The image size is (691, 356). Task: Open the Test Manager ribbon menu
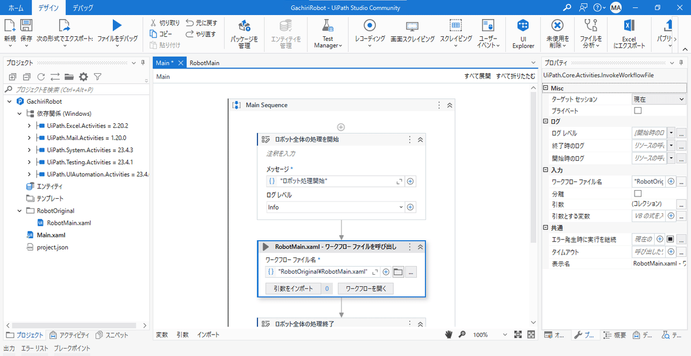[328, 33]
